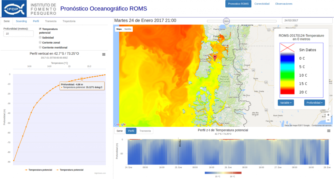Screen dimensions: 334x179
Task: Click the 24 h time slider handle
Action: tap(226, 21)
